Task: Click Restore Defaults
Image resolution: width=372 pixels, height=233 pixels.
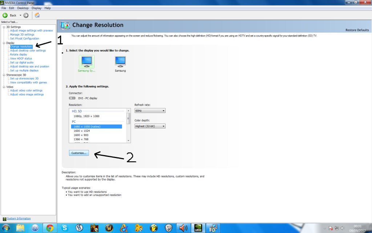Action: pyautogui.click(x=357, y=30)
